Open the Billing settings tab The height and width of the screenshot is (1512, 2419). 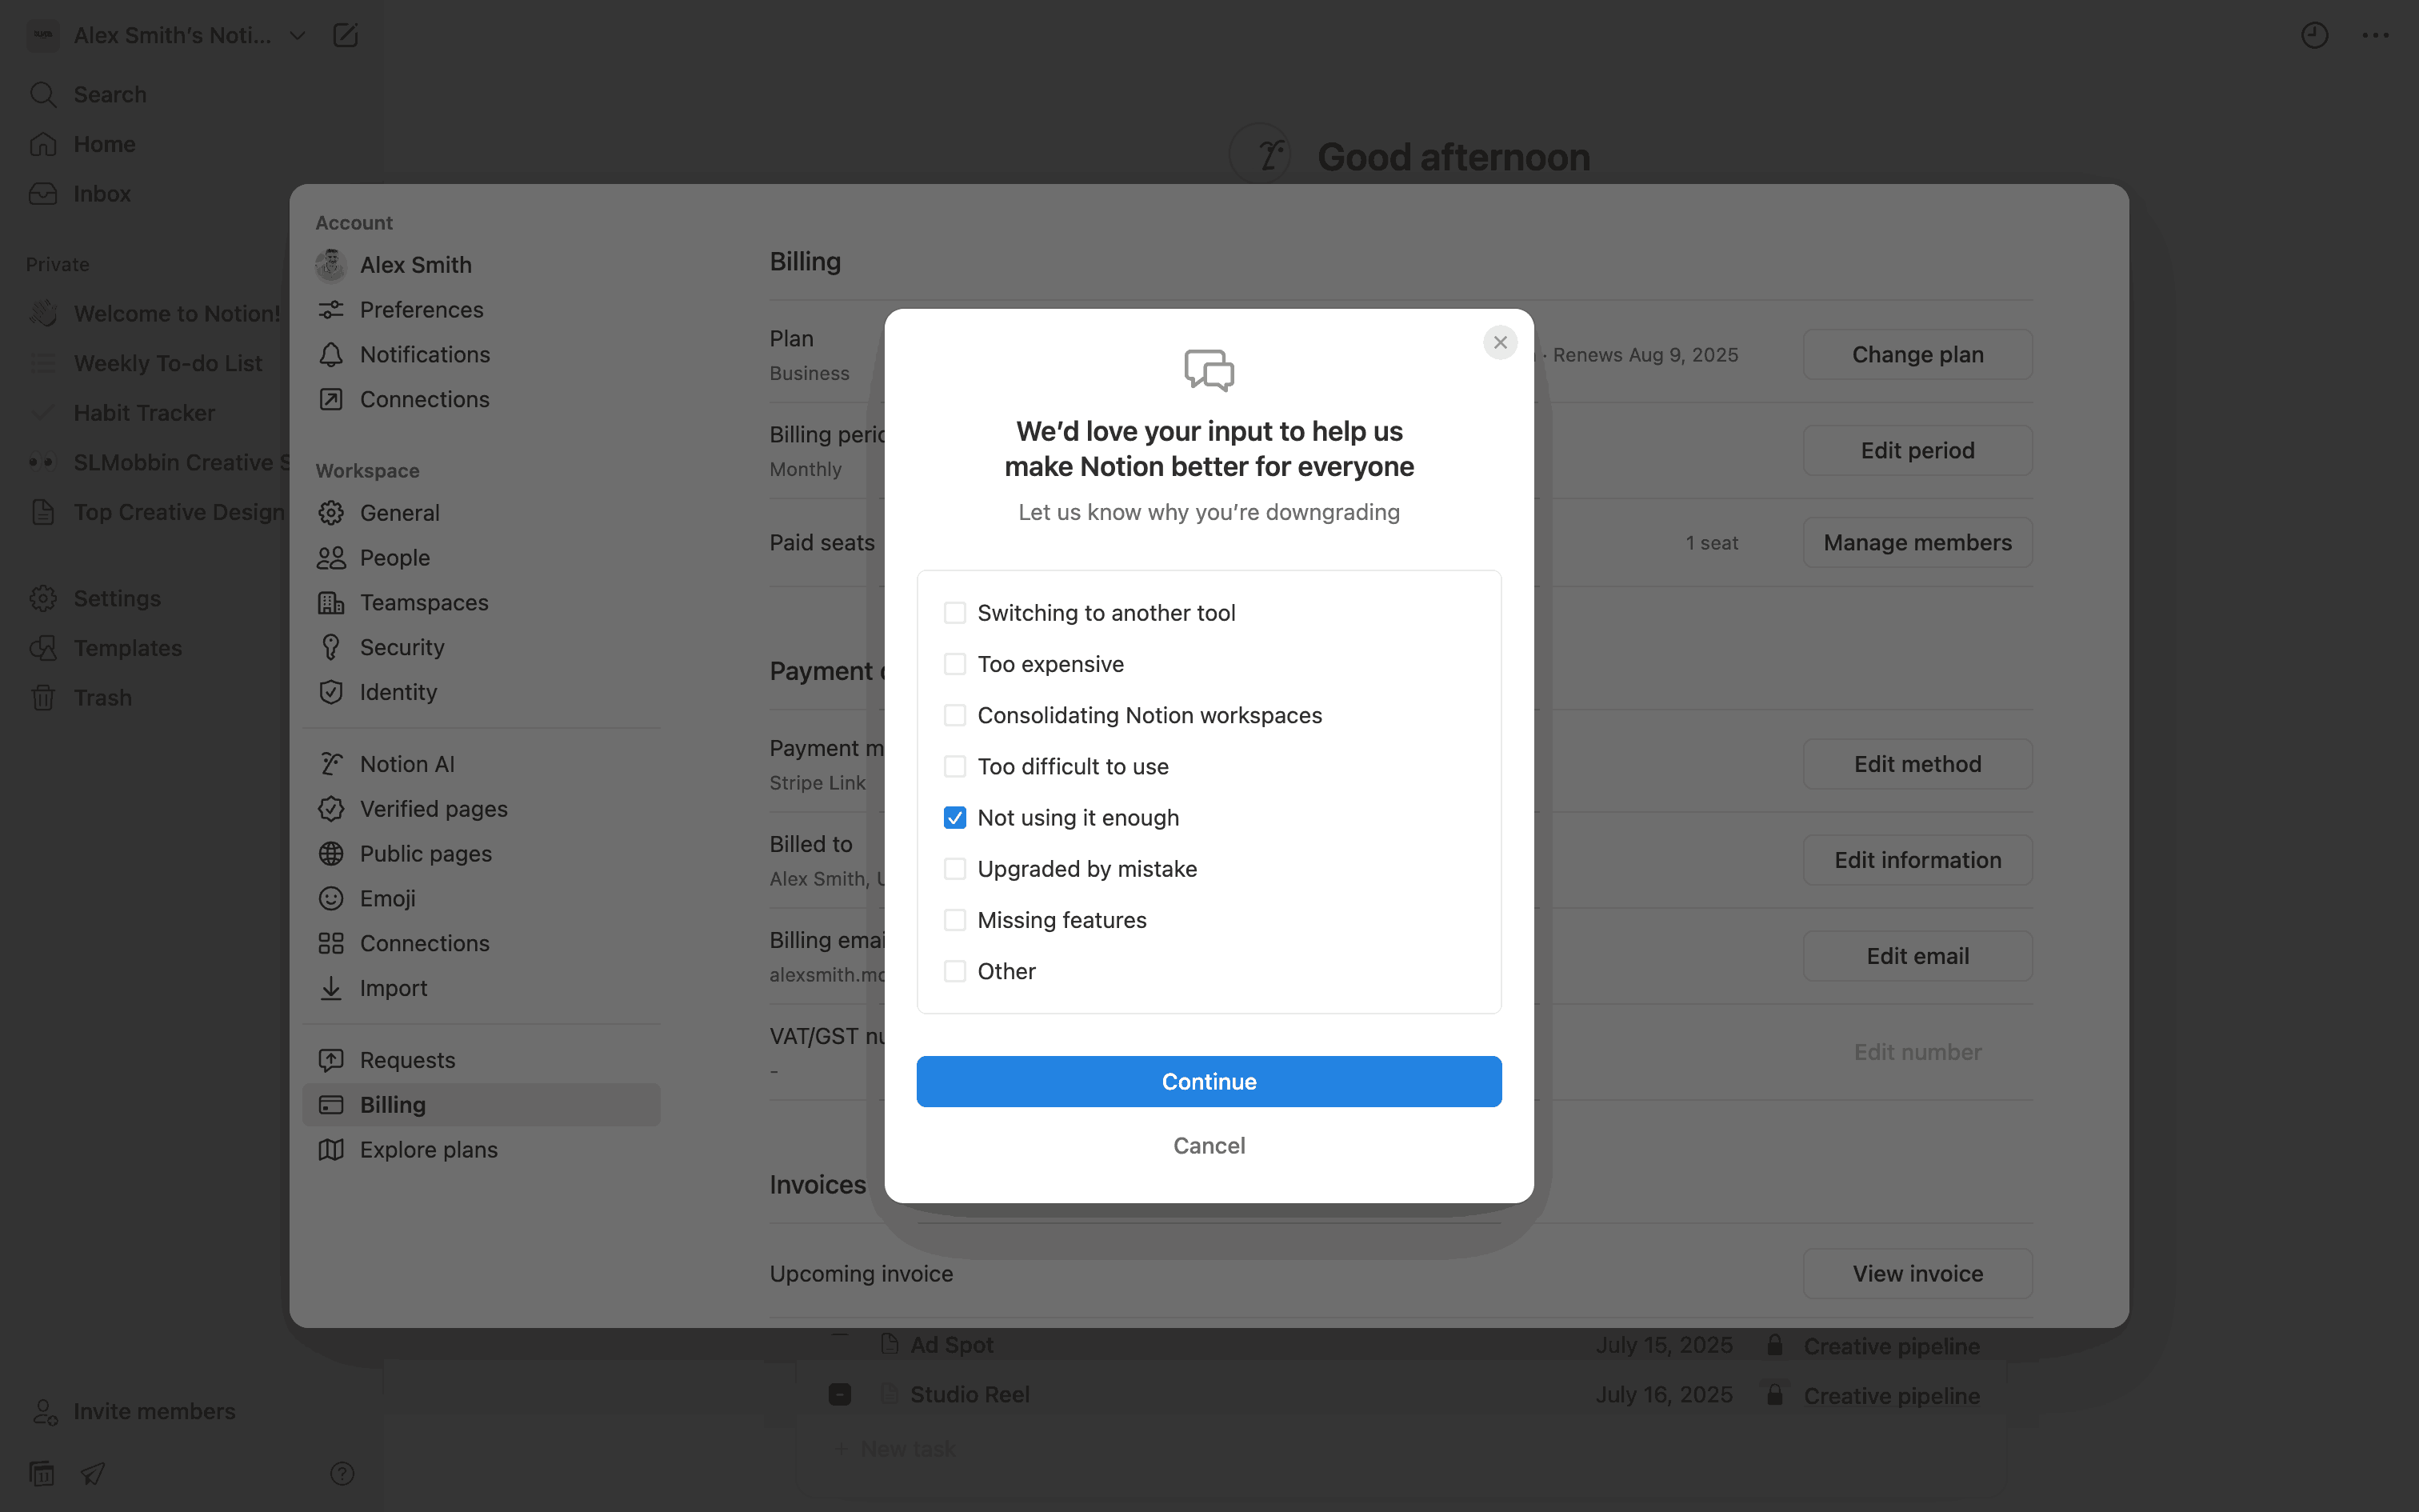tap(392, 1105)
